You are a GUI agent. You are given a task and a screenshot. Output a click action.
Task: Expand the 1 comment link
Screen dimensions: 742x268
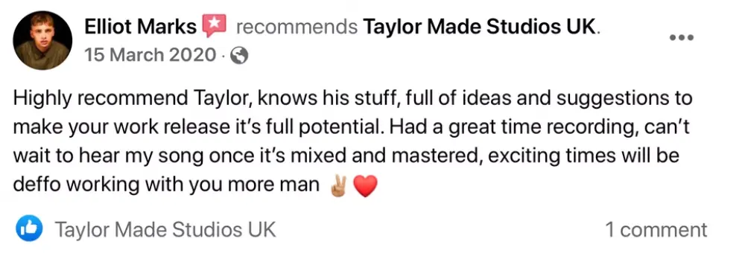pos(656,230)
